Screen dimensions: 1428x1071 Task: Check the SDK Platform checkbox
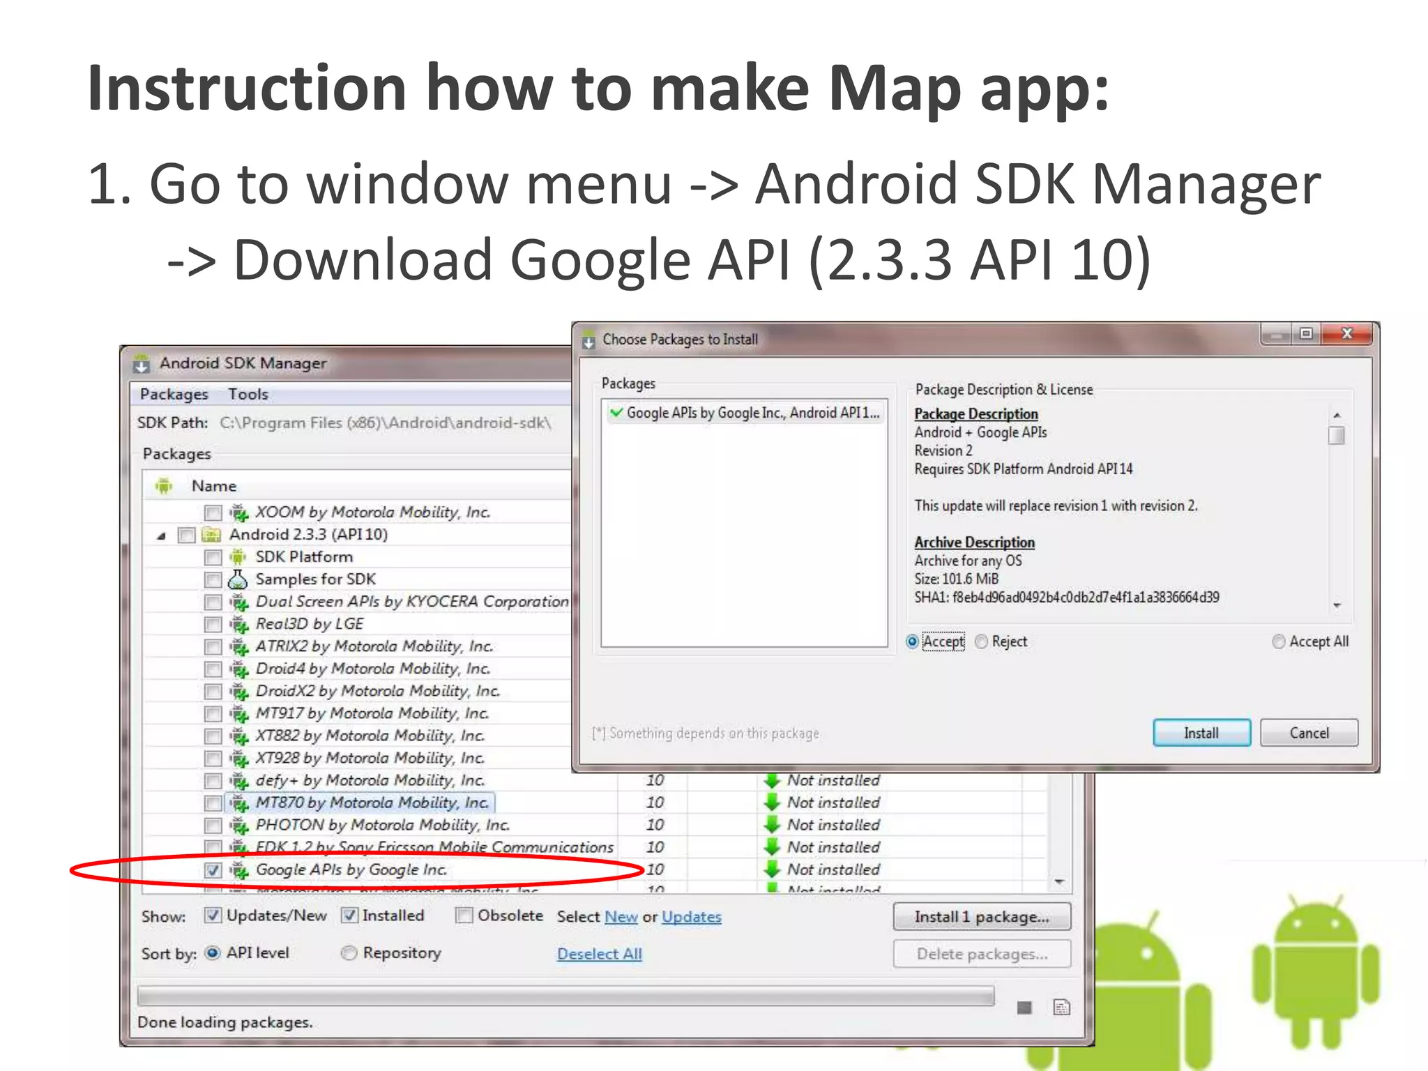coord(213,558)
